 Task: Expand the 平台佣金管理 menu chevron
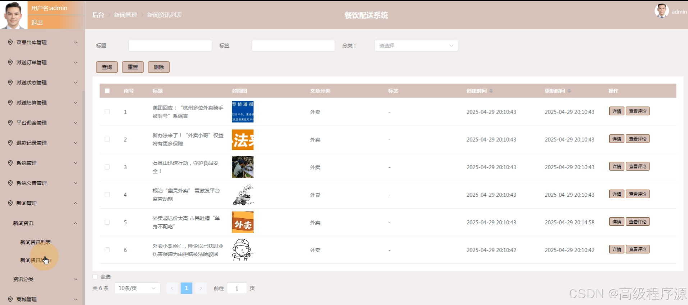tap(75, 123)
